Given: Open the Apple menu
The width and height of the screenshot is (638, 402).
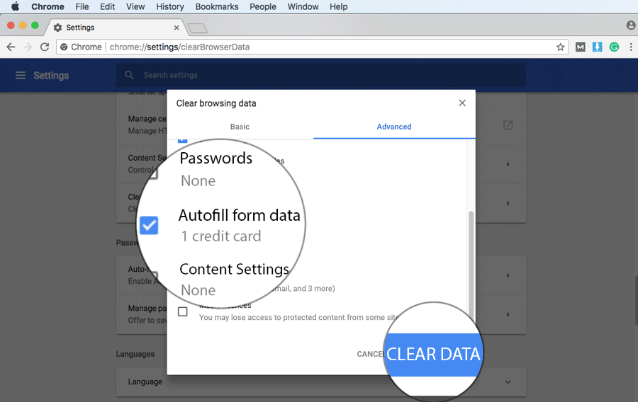Looking at the screenshot, I should [x=15, y=6].
